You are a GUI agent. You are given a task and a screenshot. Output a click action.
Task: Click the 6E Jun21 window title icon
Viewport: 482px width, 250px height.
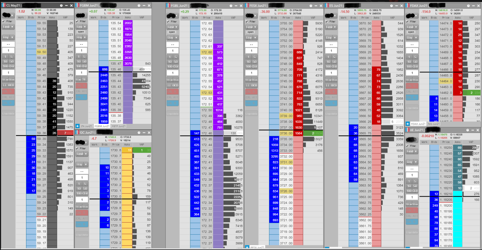point(408,130)
